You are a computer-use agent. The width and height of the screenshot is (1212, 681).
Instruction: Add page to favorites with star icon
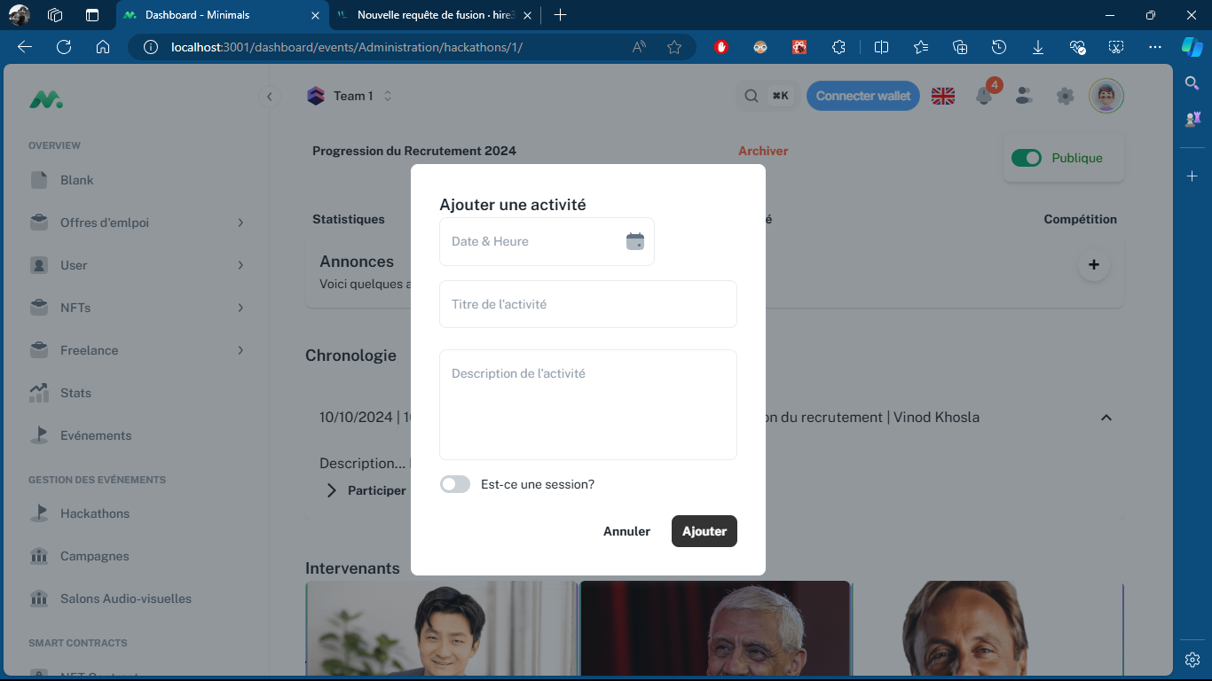[674, 47]
